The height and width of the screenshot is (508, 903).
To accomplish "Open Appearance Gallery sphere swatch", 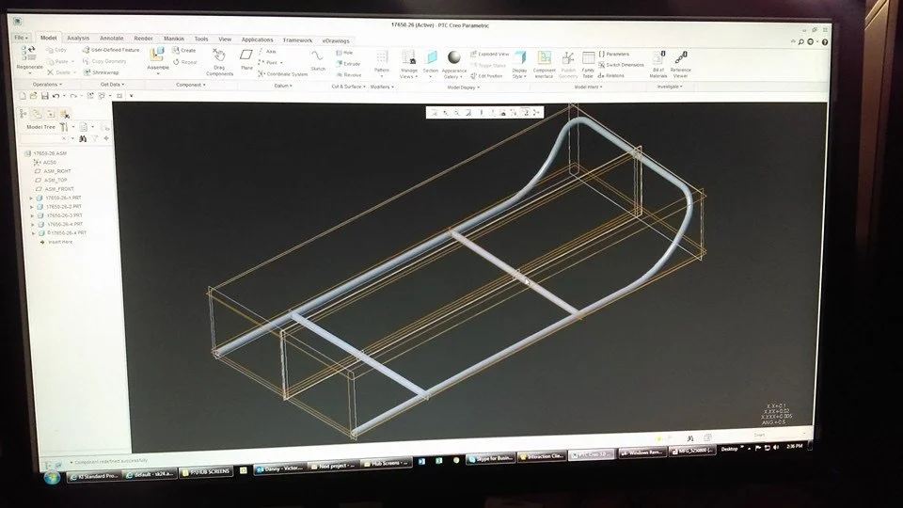I will (454, 57).
